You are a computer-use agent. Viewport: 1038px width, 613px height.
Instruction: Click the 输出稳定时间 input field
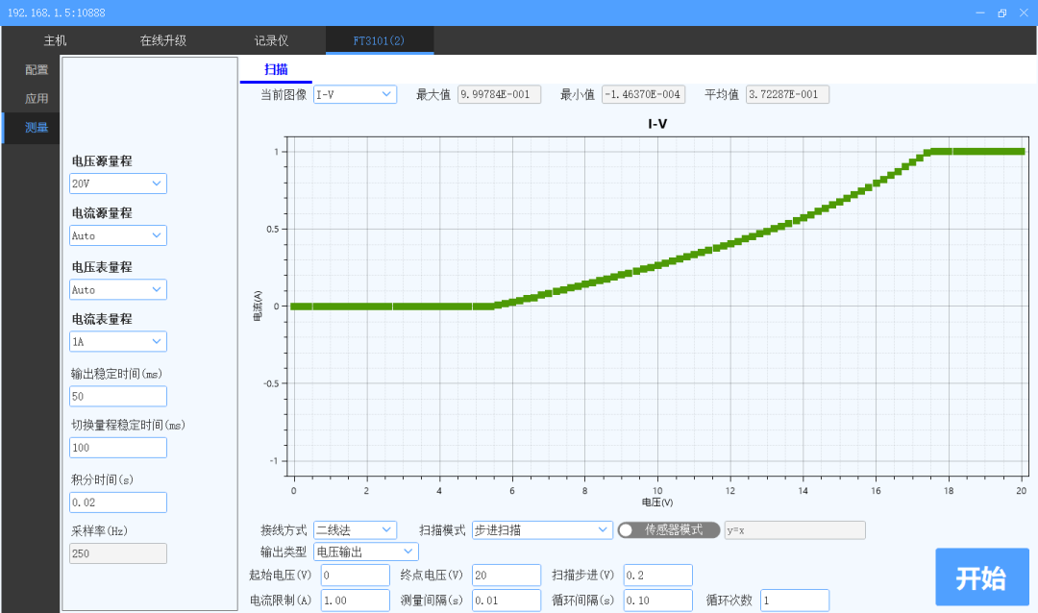118,397
